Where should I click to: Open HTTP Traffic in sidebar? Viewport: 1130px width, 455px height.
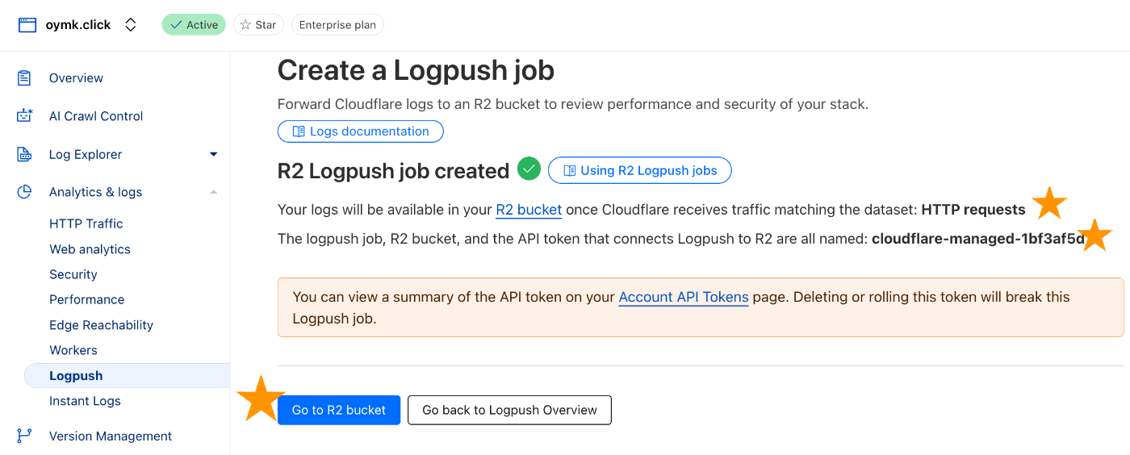coord(86,223)
